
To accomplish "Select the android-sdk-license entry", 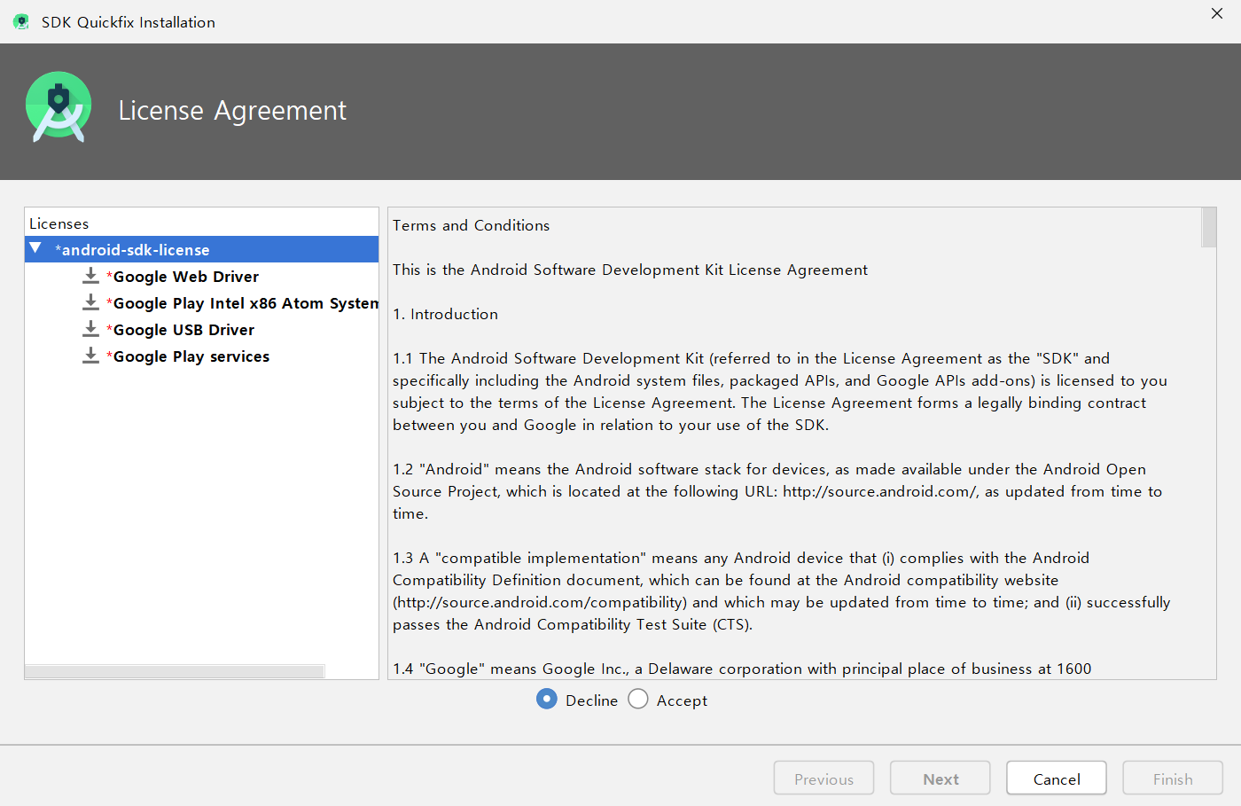I will point(201,249).
